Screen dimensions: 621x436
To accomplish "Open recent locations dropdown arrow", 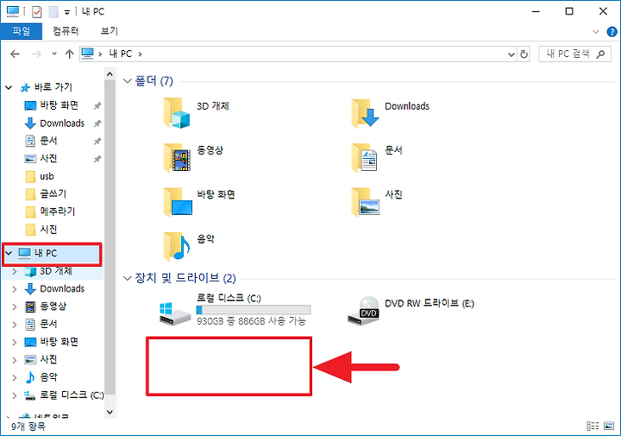I will point(54,54).
